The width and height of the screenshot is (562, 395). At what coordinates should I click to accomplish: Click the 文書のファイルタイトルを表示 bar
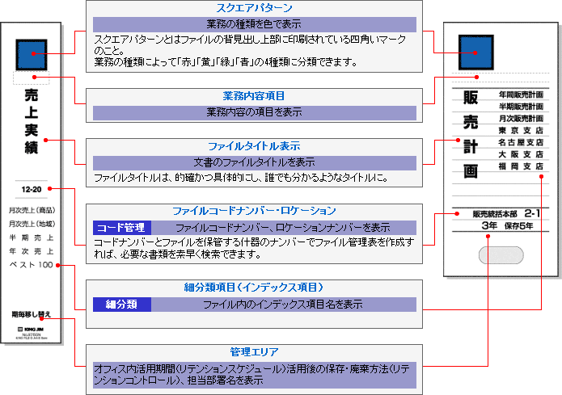tap(255, 162)
